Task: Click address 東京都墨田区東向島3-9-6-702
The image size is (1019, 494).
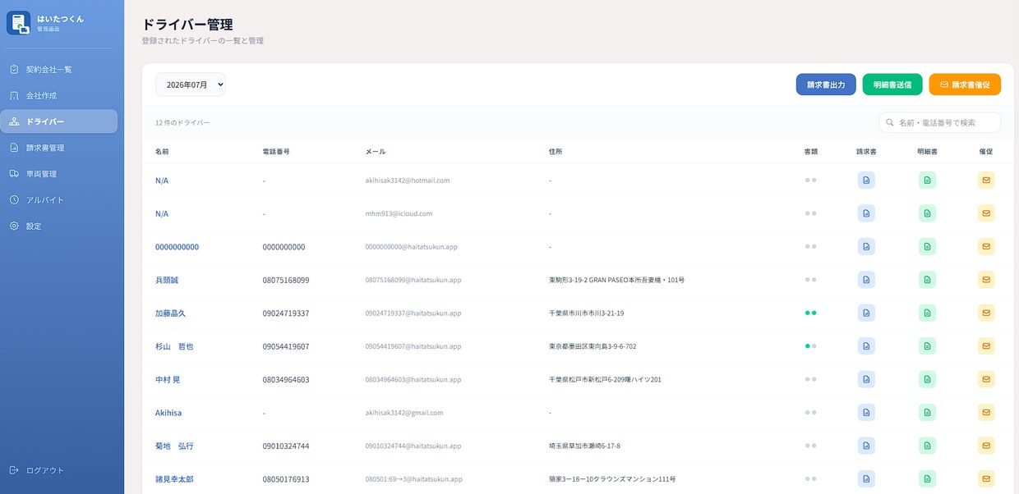Action: point(592,346)
